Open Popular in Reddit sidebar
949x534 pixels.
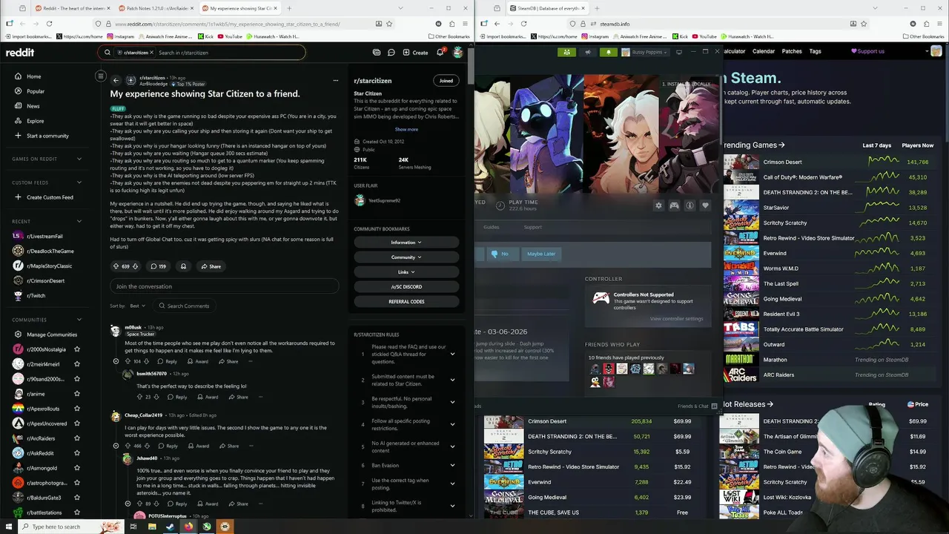pos(36,91)
